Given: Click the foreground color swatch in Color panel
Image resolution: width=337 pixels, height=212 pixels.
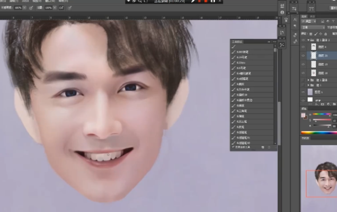Looking at the screenshot, I should [303, 114].
